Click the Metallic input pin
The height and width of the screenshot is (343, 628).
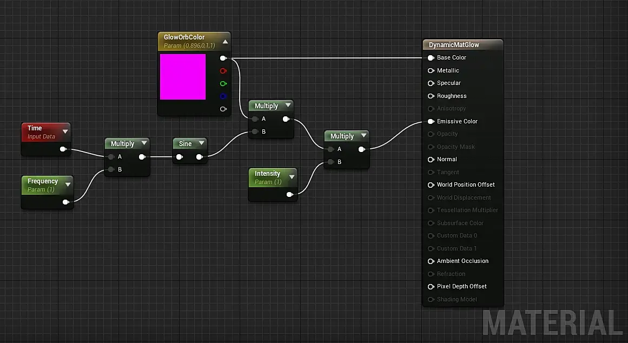pos(431,70)
